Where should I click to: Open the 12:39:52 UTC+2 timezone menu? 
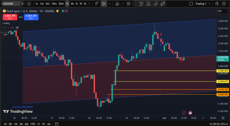pyautogui.click(x=218, y=124)
